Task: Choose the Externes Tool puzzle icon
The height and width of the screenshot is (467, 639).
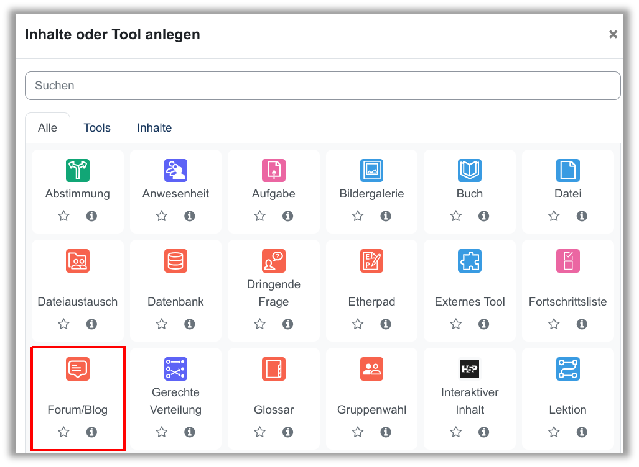Action: click(x=469, y=261)
